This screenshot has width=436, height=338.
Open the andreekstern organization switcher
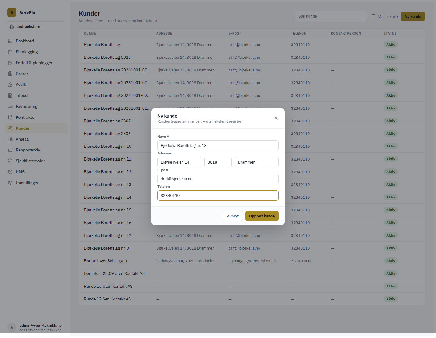36,26
